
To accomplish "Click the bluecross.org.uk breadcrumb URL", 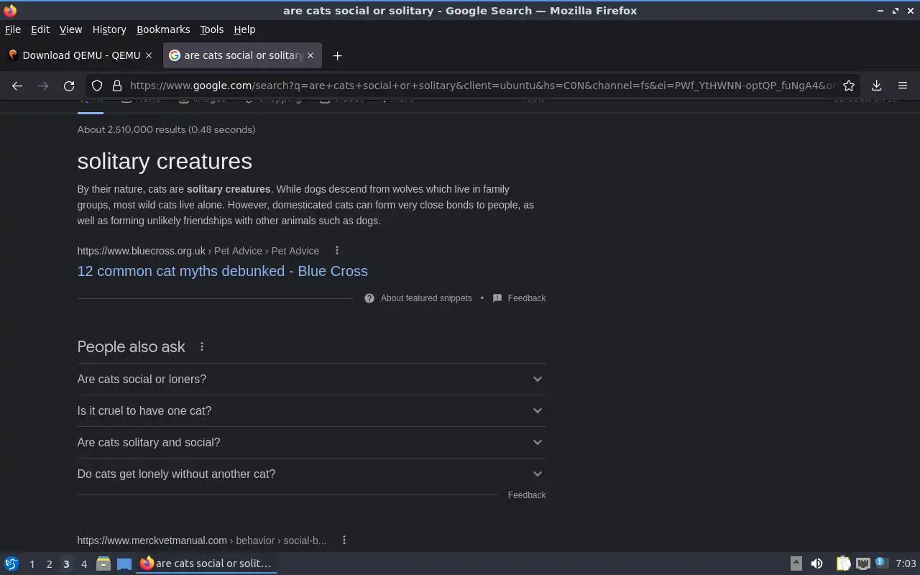I will tap(198, 251).
